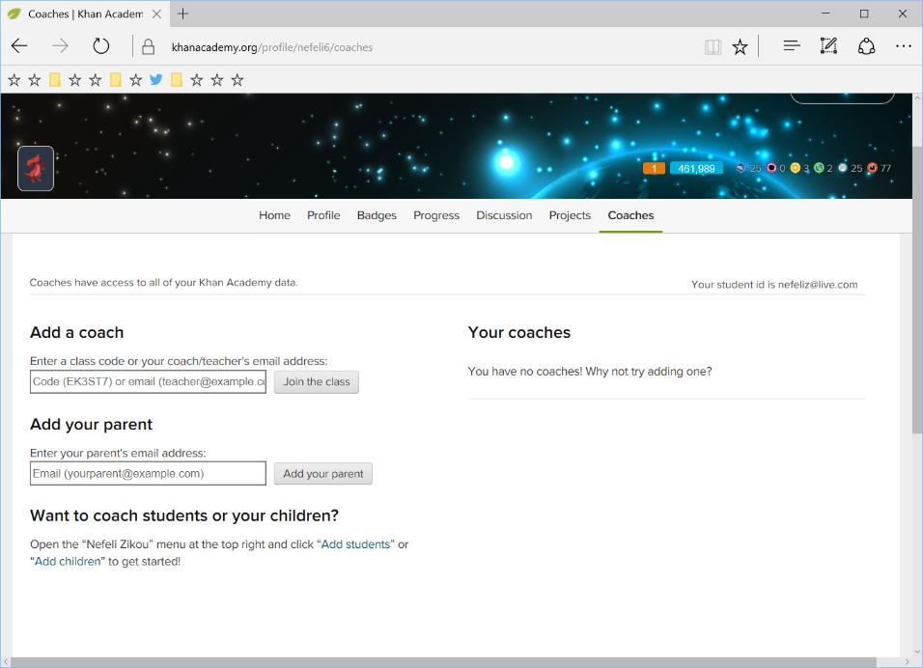
Task: Close the Coaches Khan Academy tab
Action: coord(157,14)
